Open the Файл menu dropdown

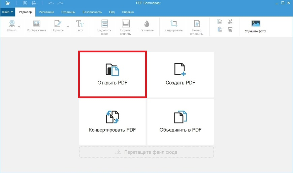point(7,12)
